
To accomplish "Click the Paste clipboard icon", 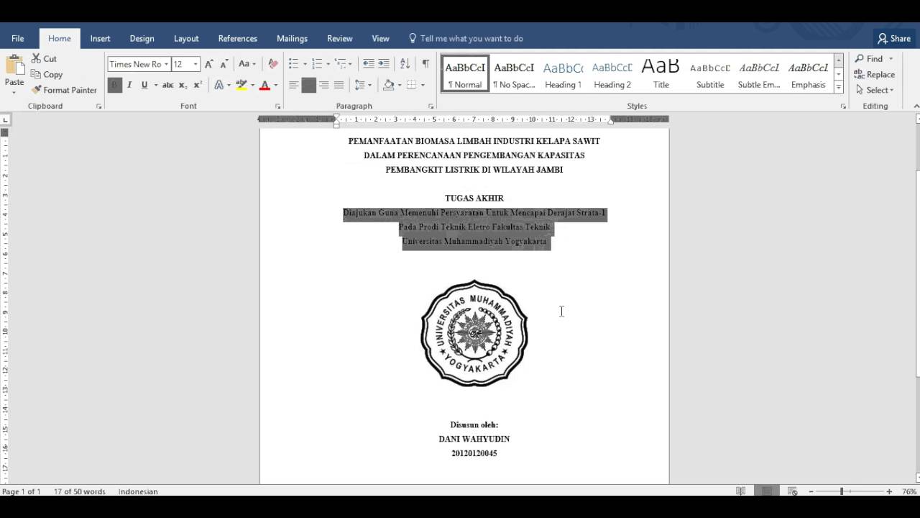I will 14,66.
